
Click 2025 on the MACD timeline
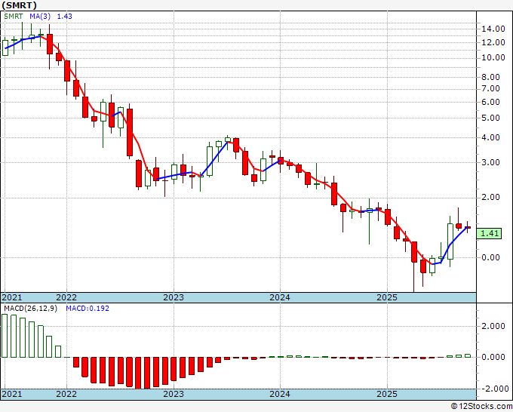pyautogui.click(x=387, y=394)
